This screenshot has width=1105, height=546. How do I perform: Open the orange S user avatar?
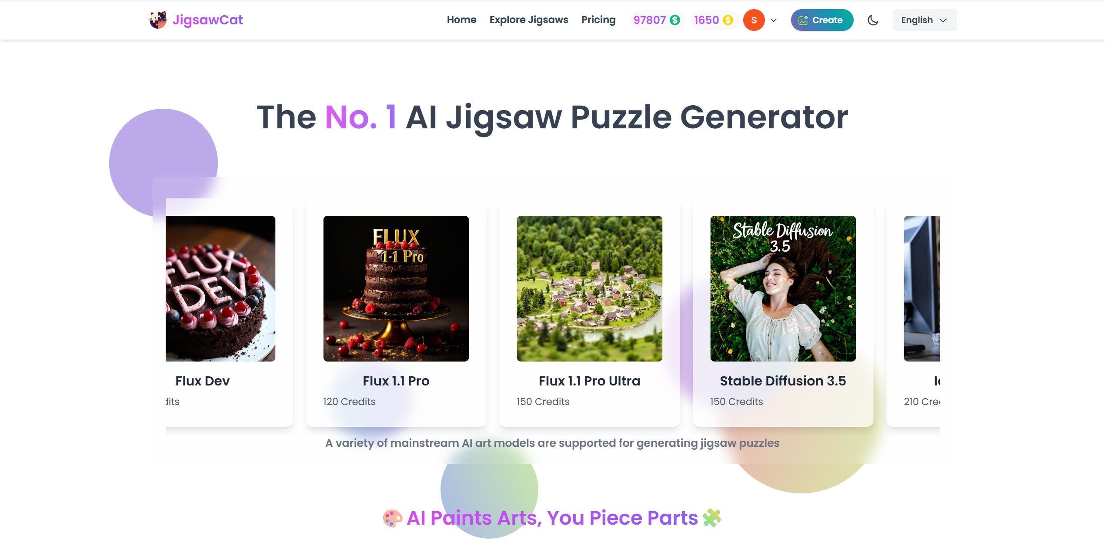[754, 20]
